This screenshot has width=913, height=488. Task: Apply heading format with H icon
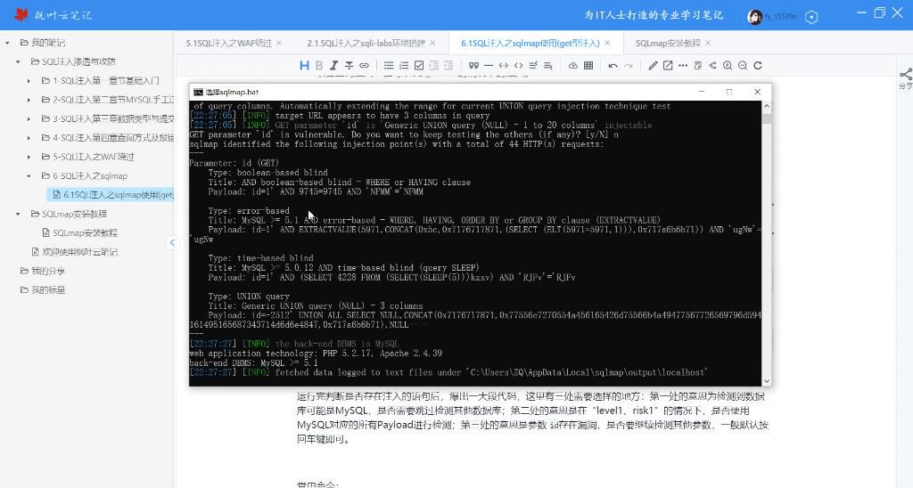click(x=304, y=66)
